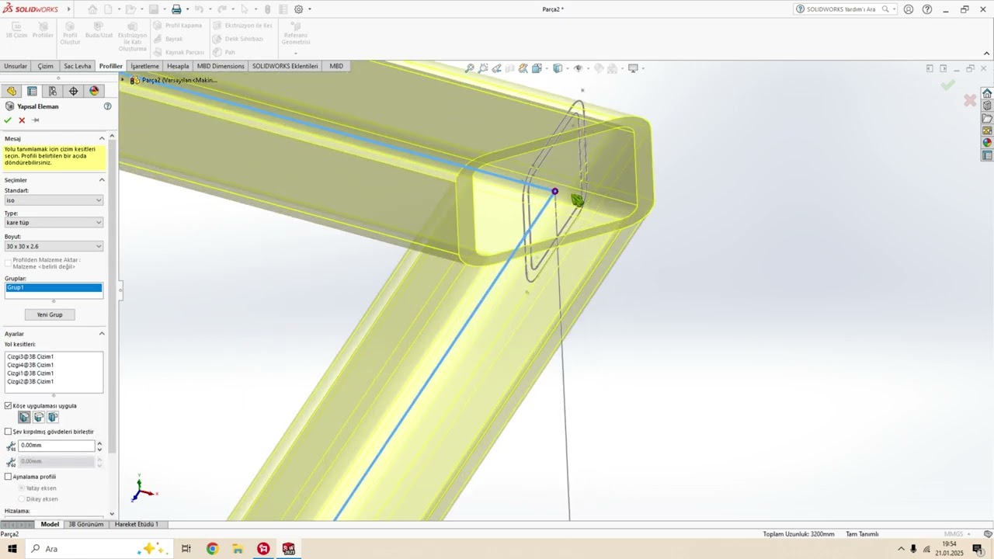Open DisplayManager color sphere tab
Image resolution: width=994 pixels, height=559 pixels.
click(94, 91)
